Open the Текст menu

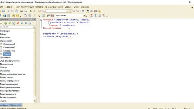17,7
